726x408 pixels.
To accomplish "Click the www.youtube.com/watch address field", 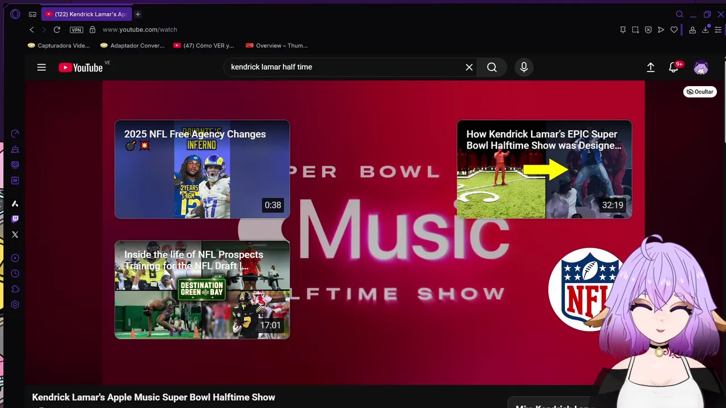I will tap(140, 29).
